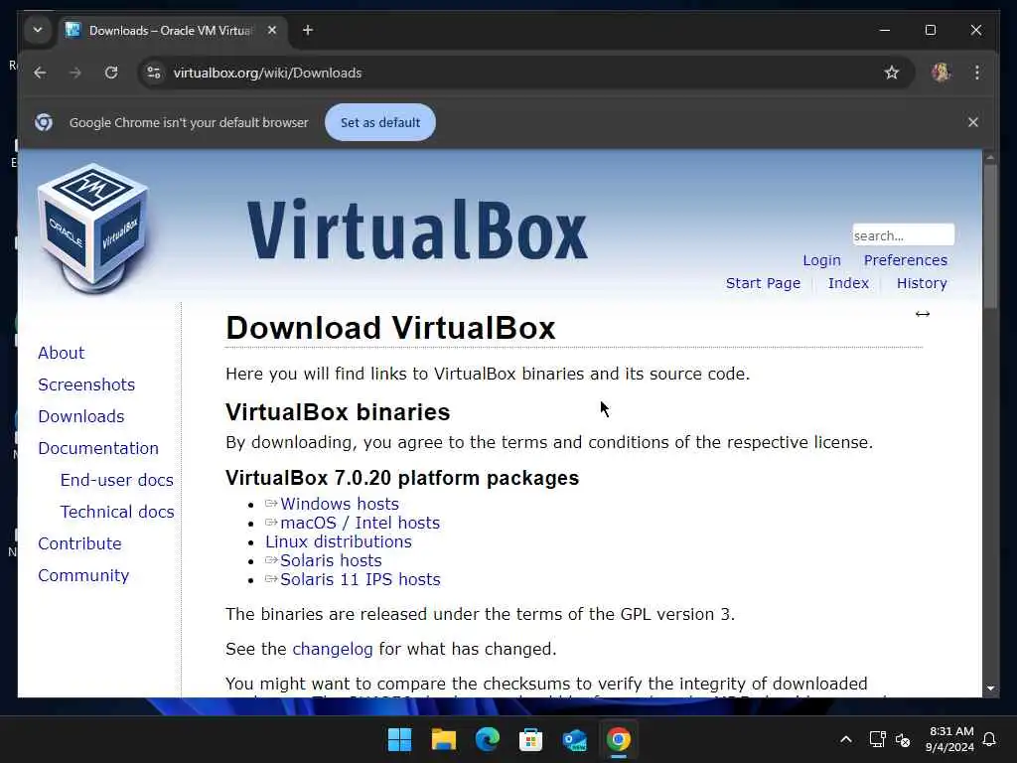Viewport: 1017px width, 763px height.
Task: Open the Preferences link
Action: click(906, 260)
